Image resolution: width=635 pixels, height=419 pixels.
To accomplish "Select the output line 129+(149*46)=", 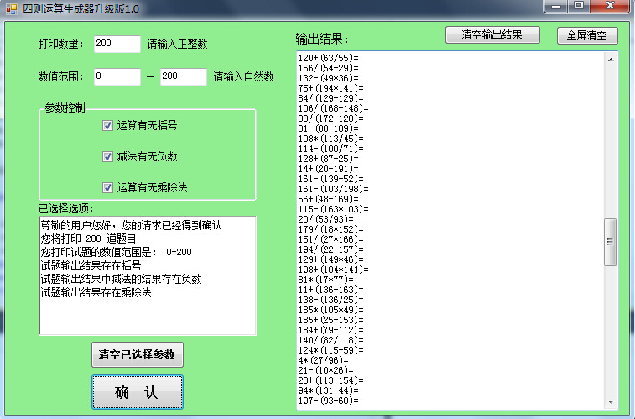I will tap(331, 259).
